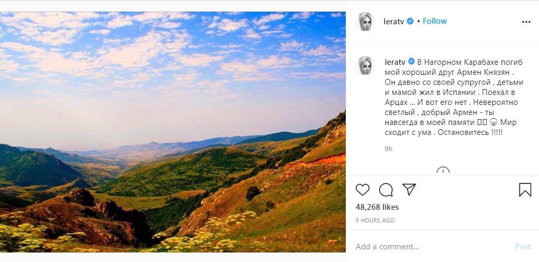Share post using paper plane icon
This screenshot has height=262, width=539.
[x=409, y=190]
